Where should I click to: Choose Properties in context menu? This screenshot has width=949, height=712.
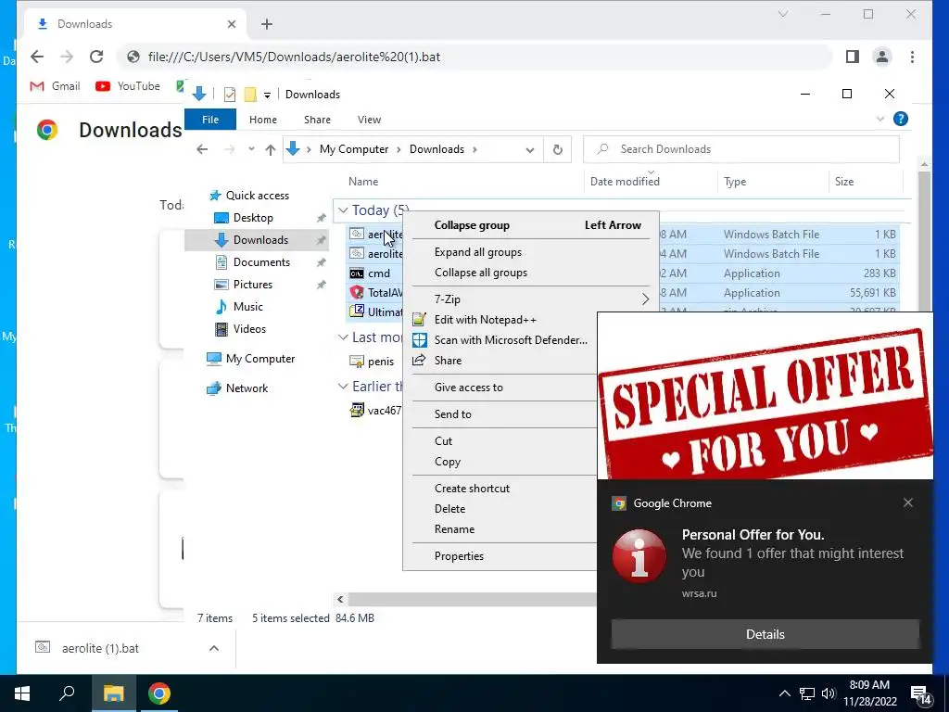click(459, 556)
